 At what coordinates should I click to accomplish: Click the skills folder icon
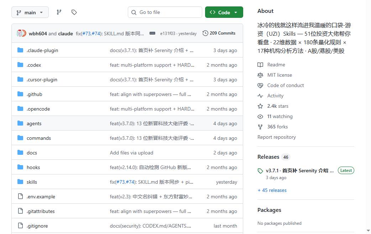click(x=20, y=182)
